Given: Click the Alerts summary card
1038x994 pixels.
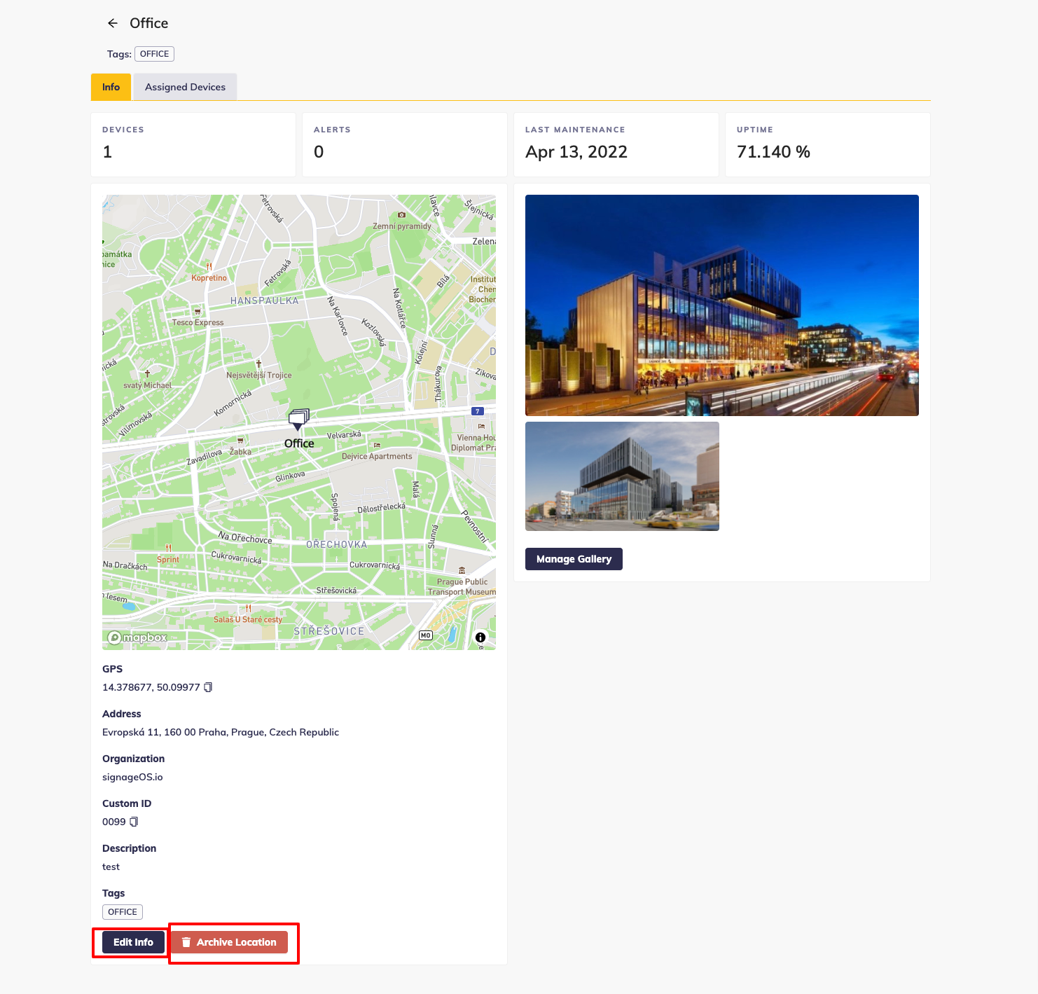Looking at the screenshot, I should (x=404, y=144).
